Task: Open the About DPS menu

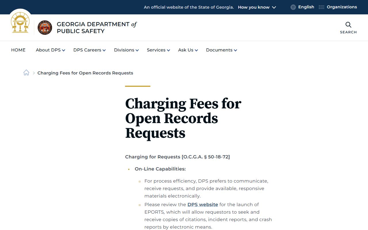Action: 48,50
